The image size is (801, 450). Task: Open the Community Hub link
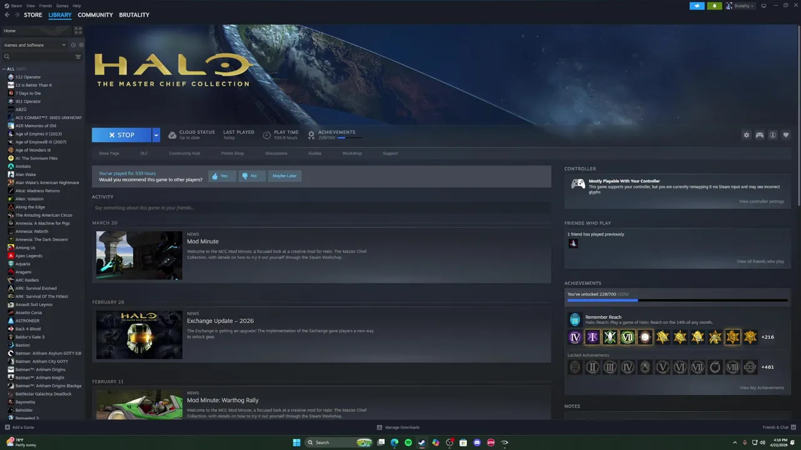(x=185, y=153)
